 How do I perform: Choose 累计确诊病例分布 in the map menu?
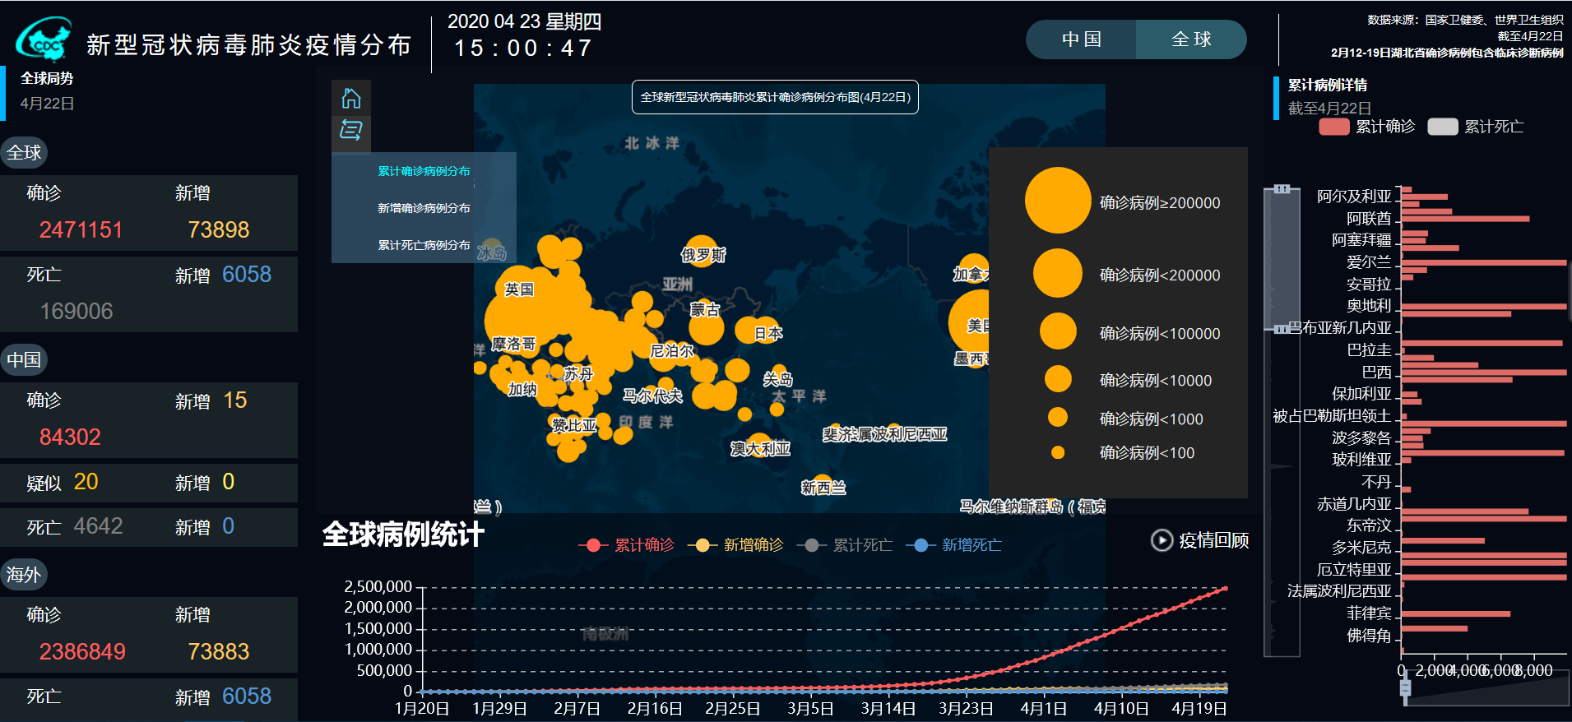424,171
